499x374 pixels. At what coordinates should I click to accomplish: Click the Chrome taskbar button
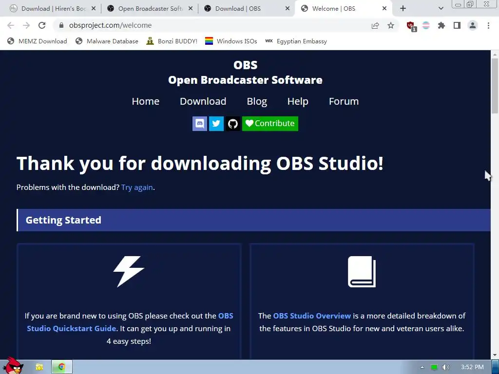(62, 367)
